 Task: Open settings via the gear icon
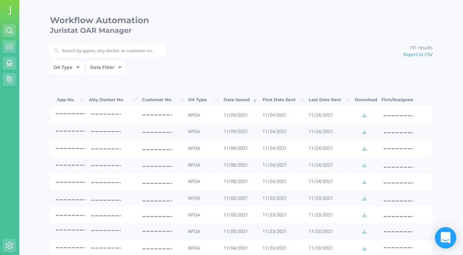[x=9, y=245]
